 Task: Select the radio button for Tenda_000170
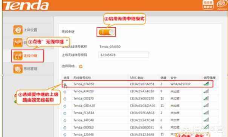(x=65, y=99)
